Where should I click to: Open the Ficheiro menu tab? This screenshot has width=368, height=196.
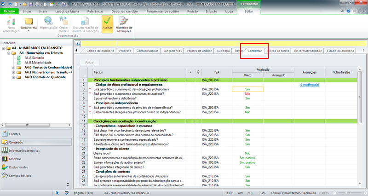(9, 11)
